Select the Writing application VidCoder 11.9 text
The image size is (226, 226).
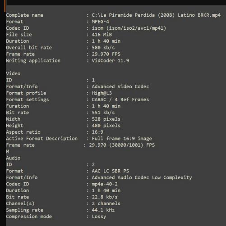tap(111, 61)
